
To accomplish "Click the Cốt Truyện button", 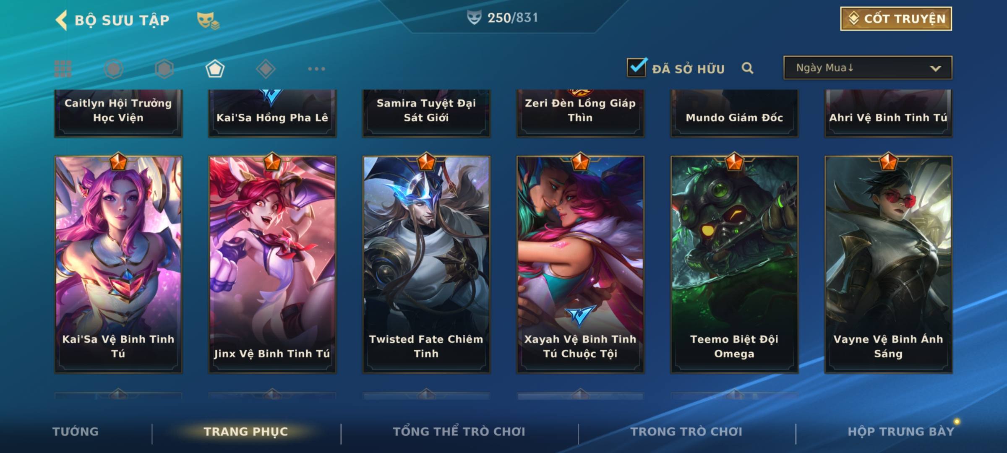I will 896,19.
